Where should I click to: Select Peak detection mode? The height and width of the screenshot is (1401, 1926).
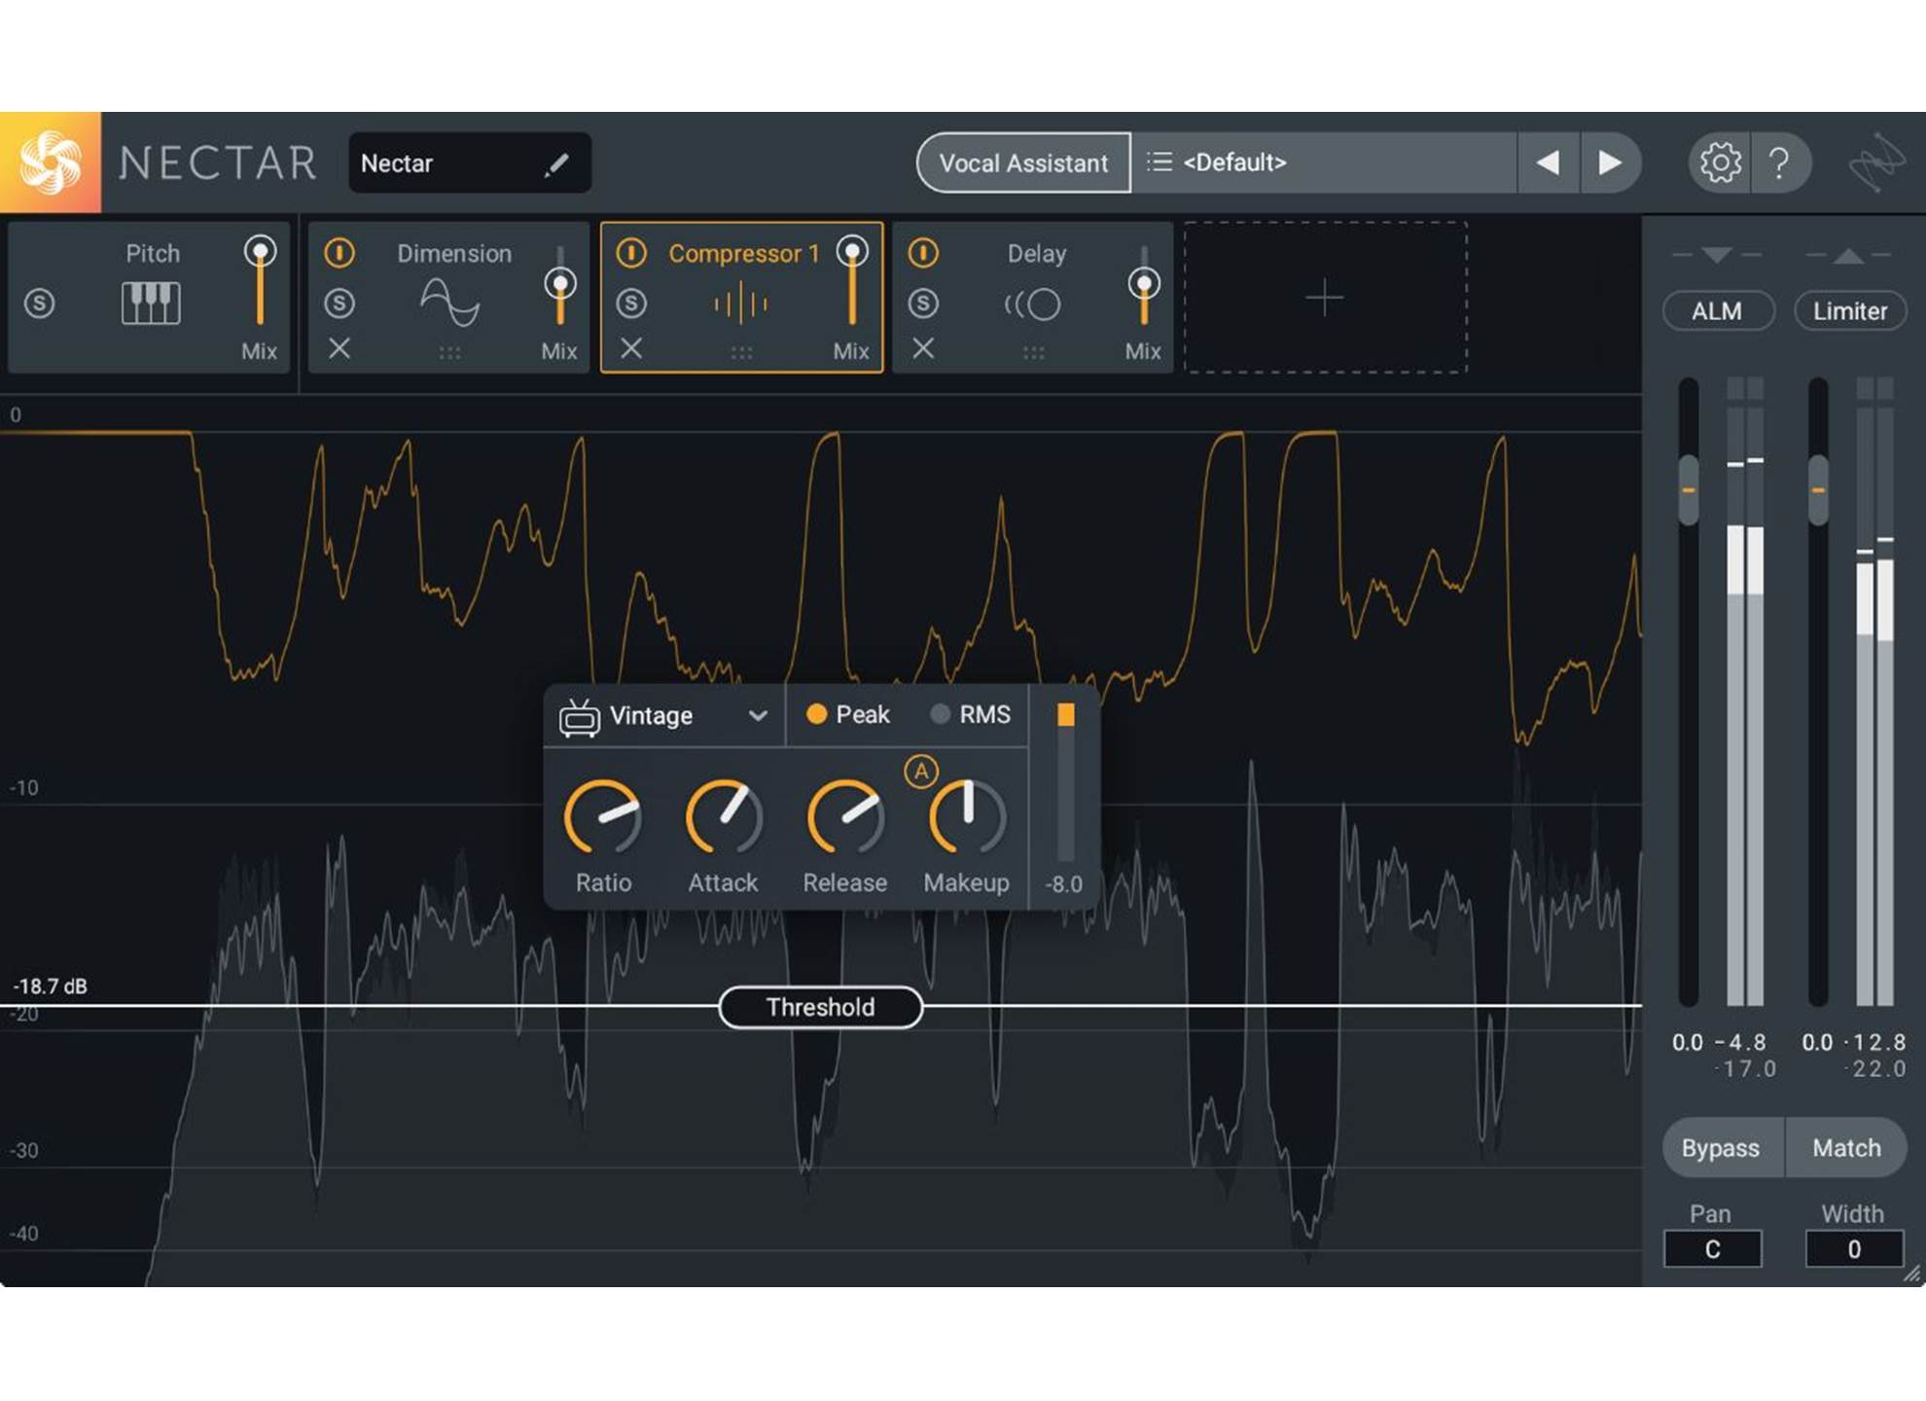point(847,714)
